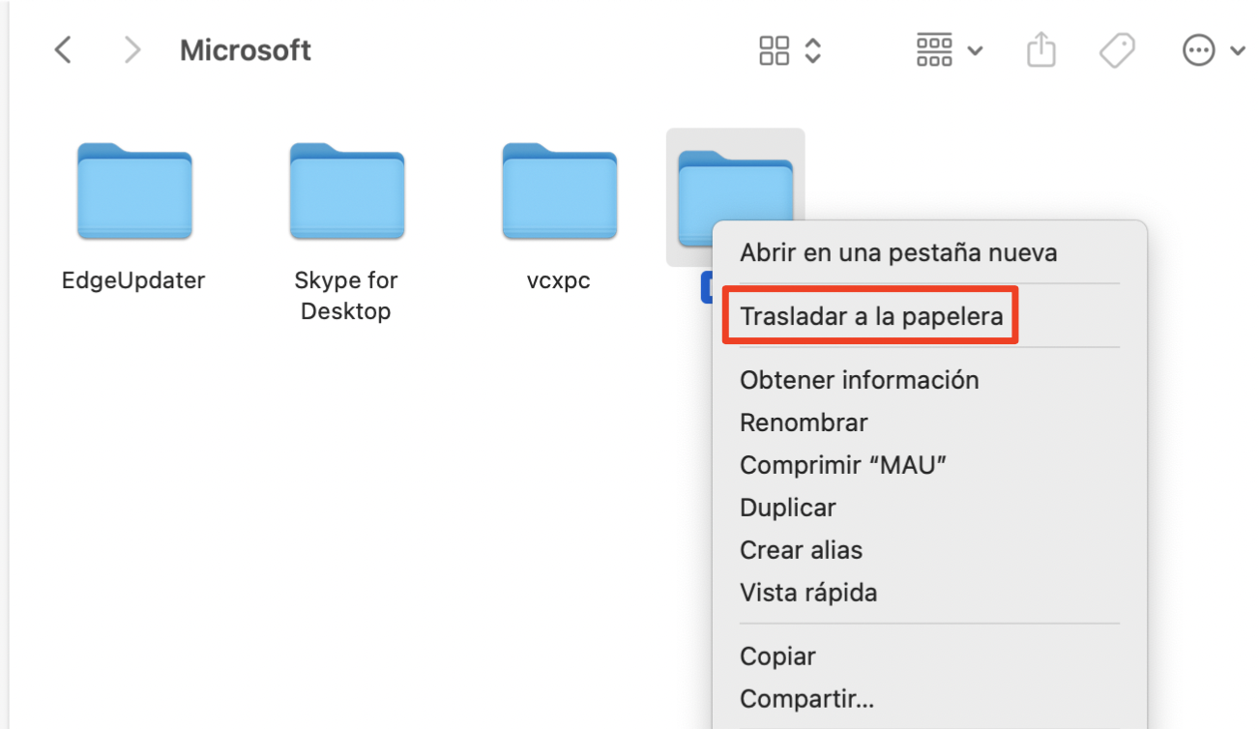Open the more actions ellipsis icon
1259x729 pixels.
(1198, 49)
